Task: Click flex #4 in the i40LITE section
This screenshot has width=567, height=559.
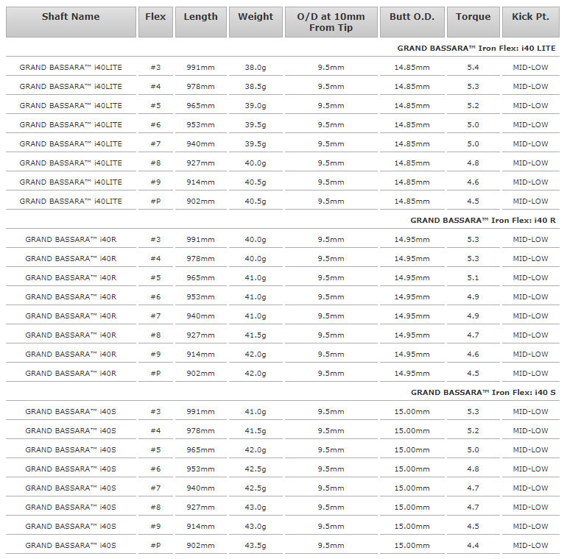Action: tap(155, 87)
